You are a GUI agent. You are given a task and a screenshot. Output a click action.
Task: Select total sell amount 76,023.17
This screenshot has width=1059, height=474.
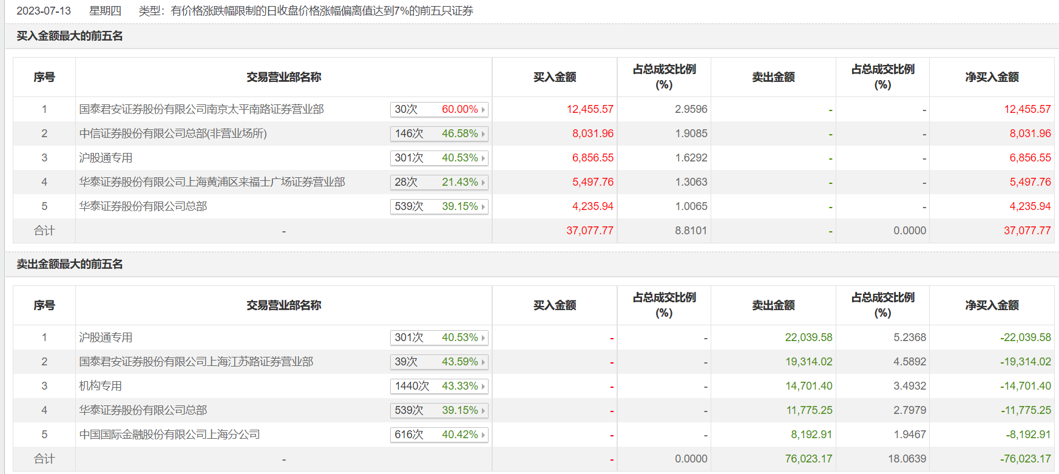tap(808, 459)
